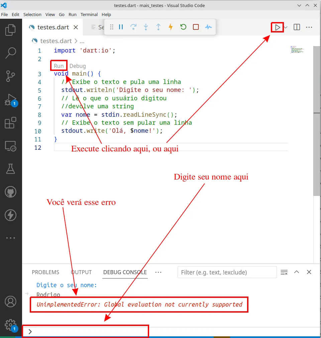
Task: Select the testes.dart editor tab
Action: (53, 27)
